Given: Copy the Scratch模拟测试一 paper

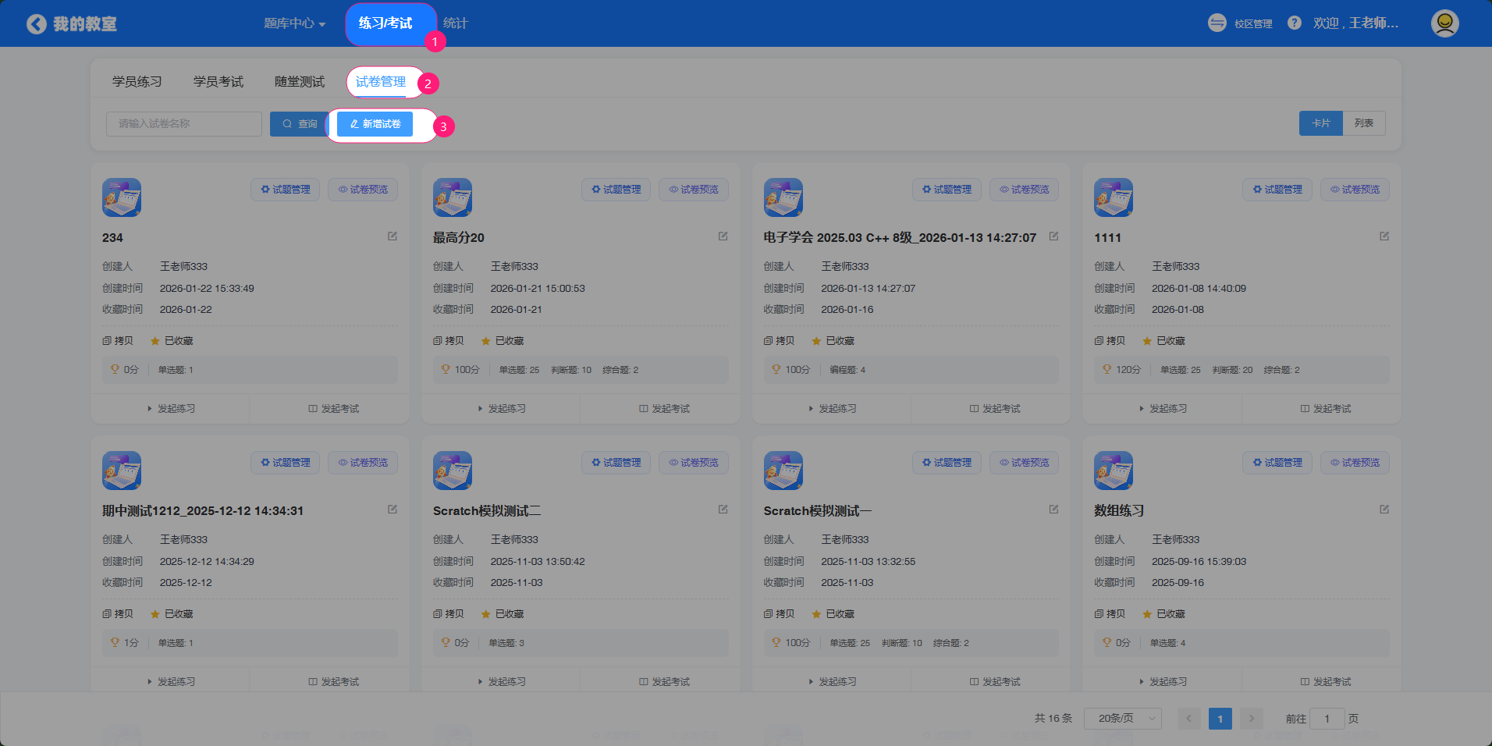Looking at the screenshot, I should 780,614.
